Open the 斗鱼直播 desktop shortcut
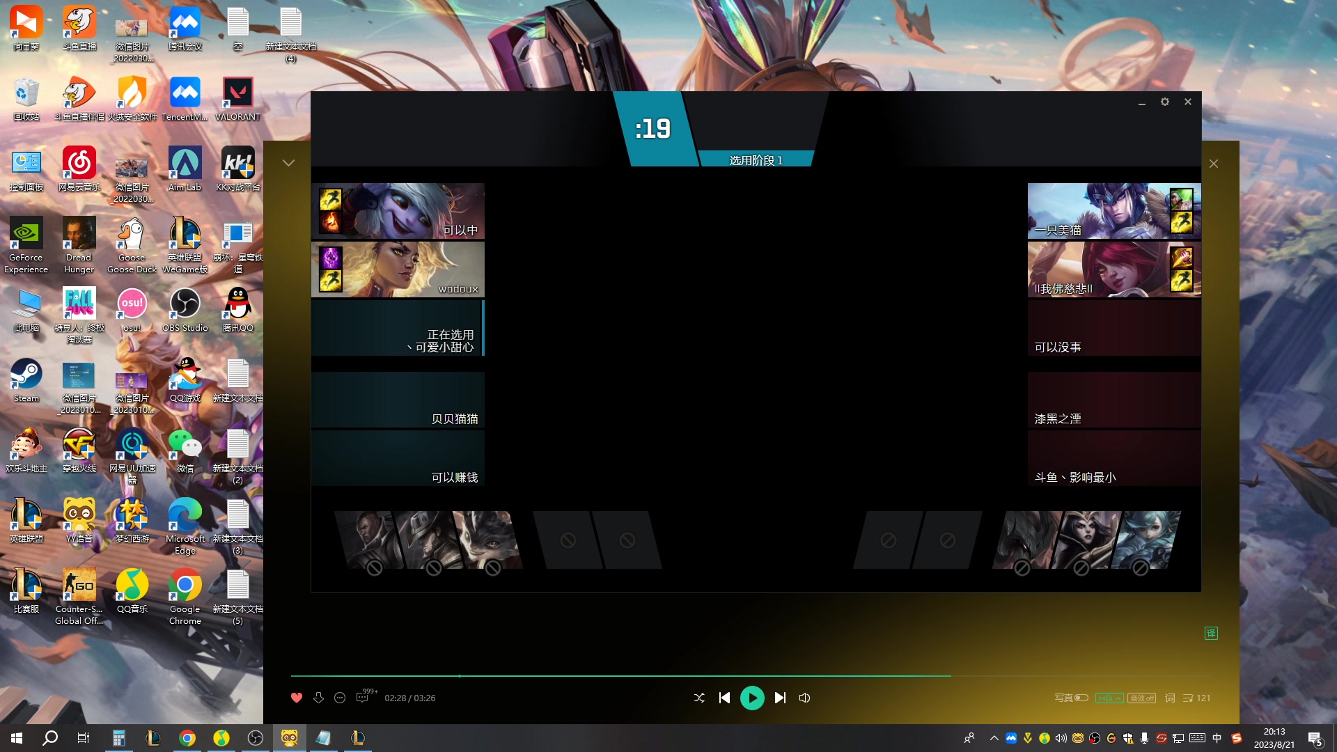 coord(79,29)
